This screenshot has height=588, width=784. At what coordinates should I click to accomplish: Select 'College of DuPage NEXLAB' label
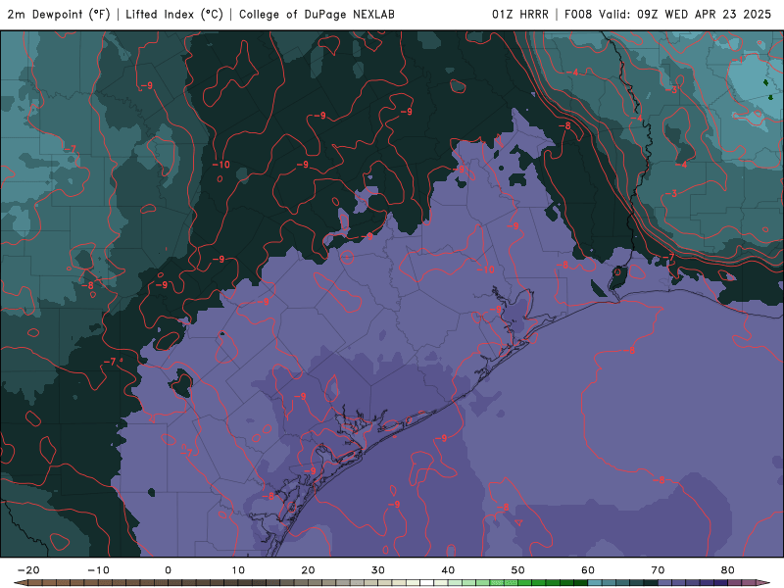coord(317,14)
